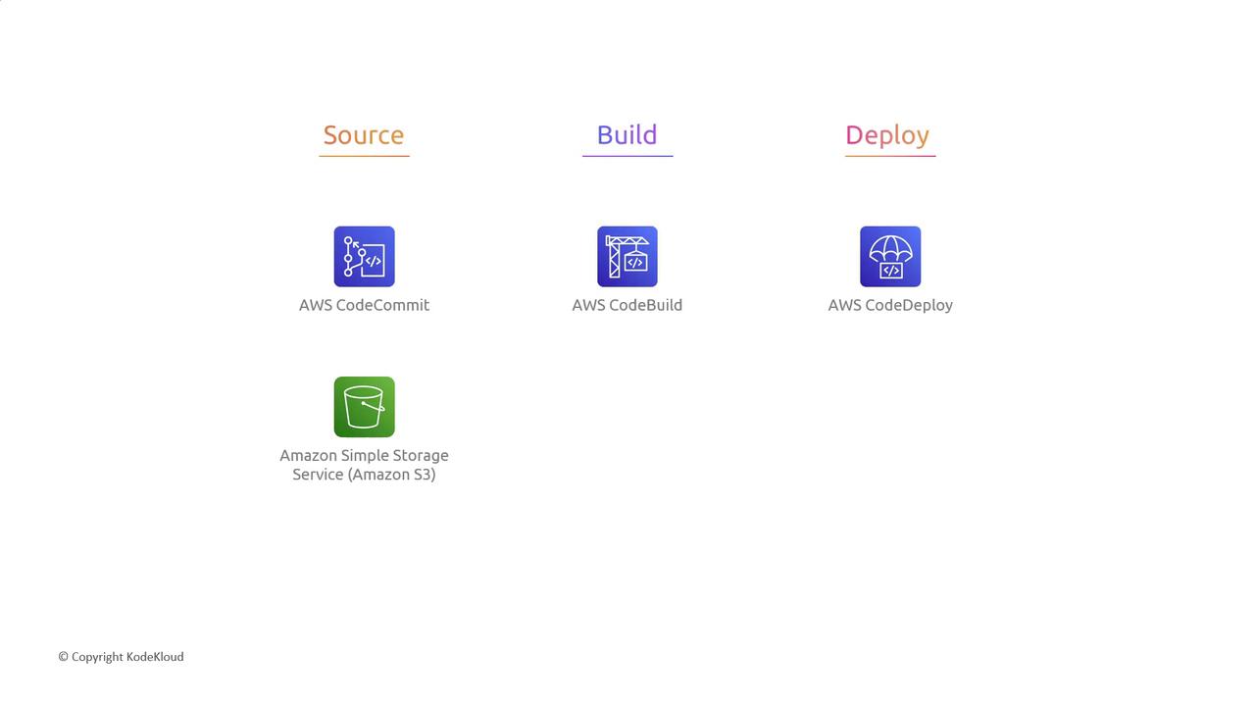Screen dimensions: 1255x706
Task: Click the Amazon Simple Storage Service label
Action: (364, 465)
